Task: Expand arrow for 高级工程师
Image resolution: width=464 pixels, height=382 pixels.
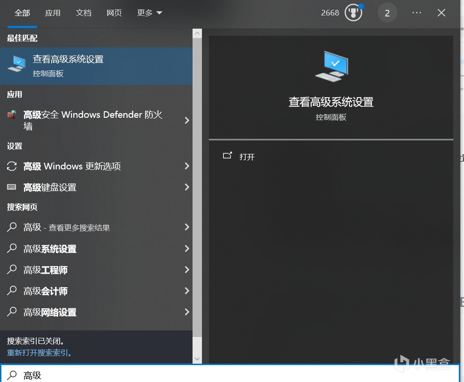Action: pos(187,269)
